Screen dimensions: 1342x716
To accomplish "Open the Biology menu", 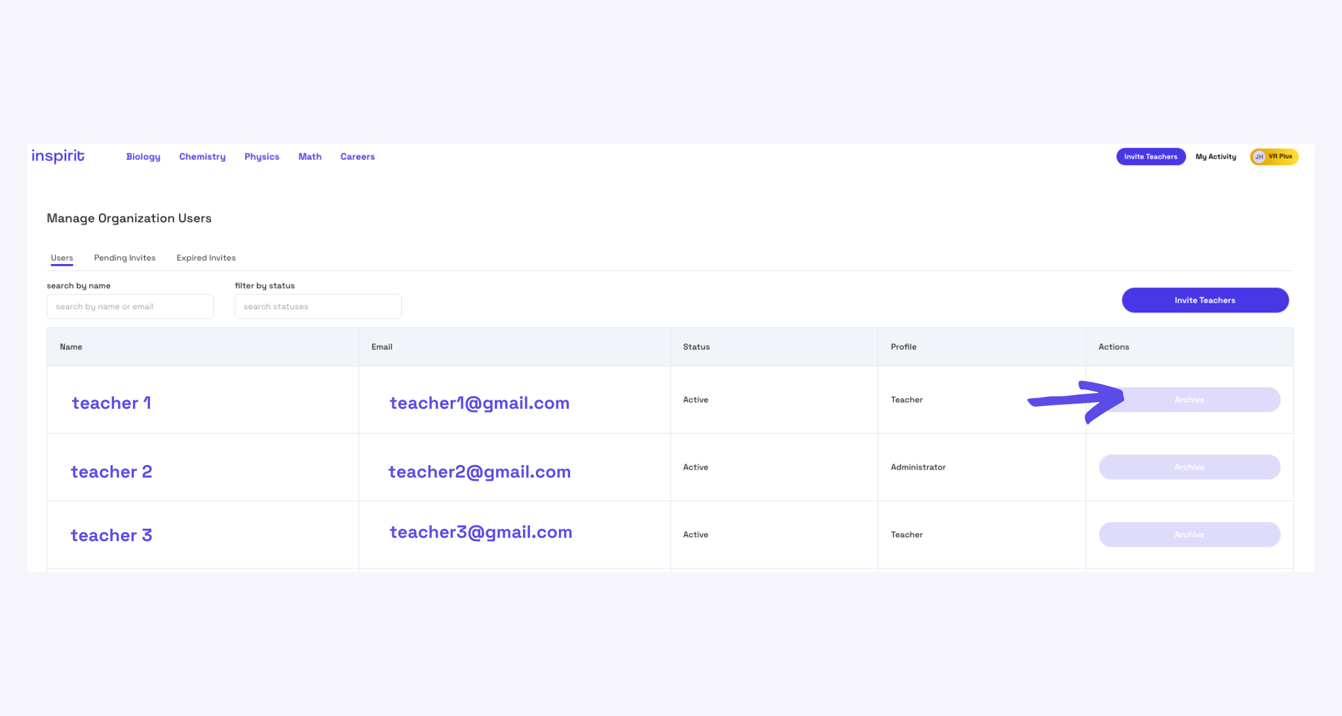I will [143, 157].
